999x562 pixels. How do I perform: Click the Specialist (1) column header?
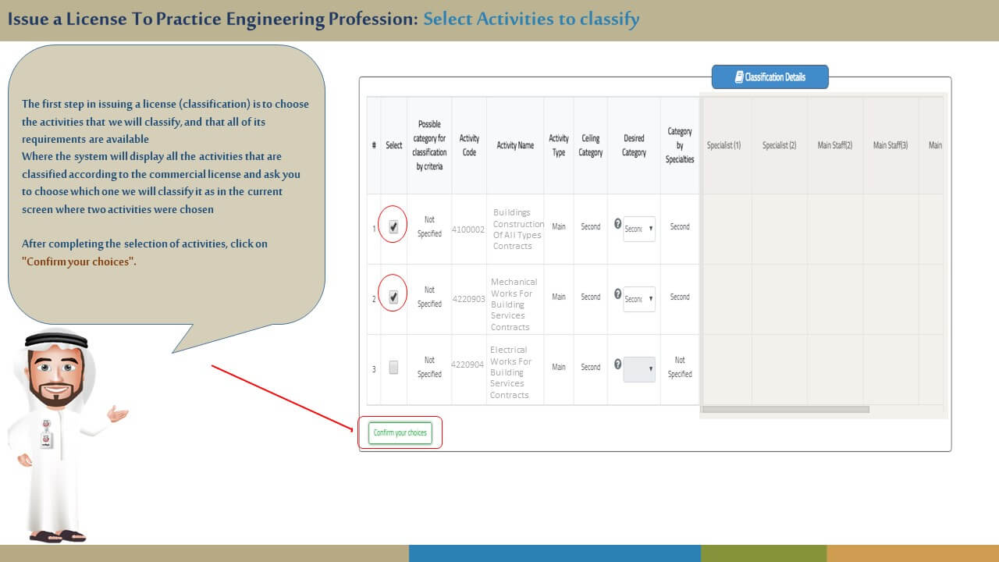(723, 145)
